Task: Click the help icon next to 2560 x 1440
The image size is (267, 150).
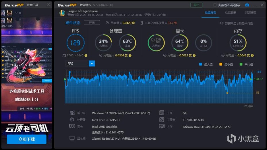Action: [x=86, y=55]
